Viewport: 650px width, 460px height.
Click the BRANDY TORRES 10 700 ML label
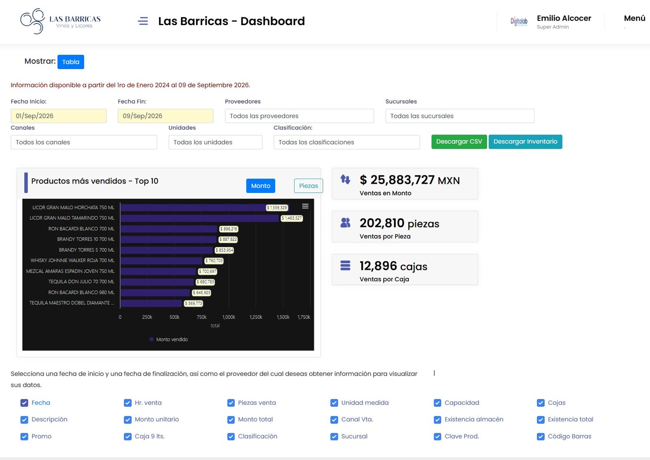pos(86,239)
